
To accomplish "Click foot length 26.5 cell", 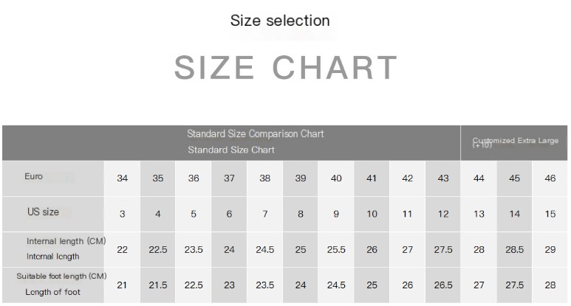I will click(443, 285).
